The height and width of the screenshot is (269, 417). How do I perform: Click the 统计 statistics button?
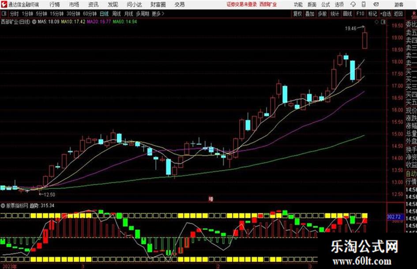click(x=334, y=14)
